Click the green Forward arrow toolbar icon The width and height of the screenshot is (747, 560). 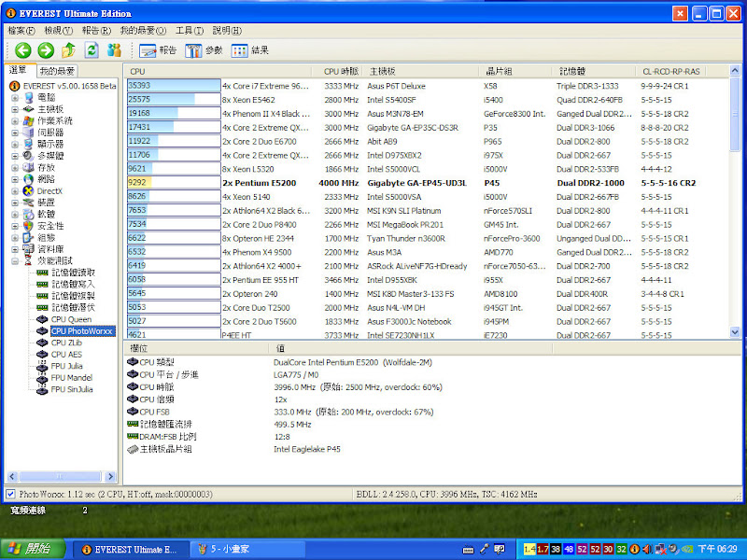point(46,50)
